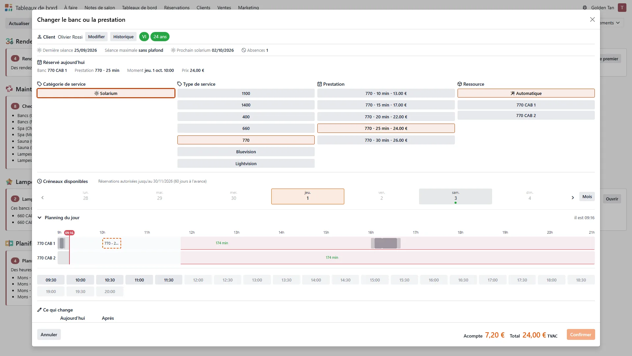Choose service type Bluevision
Viewport: 632px width, 356px height.
tap(246, 152)
